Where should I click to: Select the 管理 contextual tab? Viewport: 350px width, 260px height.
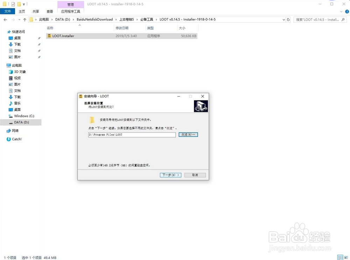(x=71, y=5)
